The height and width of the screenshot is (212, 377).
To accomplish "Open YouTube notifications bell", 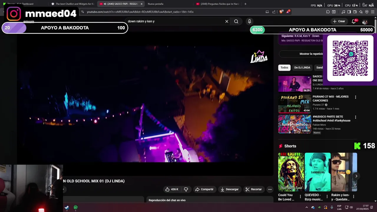I will click(x=354, y=21).
